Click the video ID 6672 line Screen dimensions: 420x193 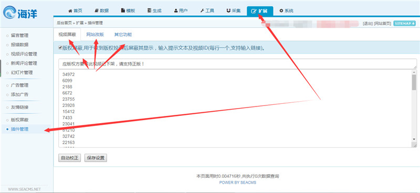click(x=67, y=93)
